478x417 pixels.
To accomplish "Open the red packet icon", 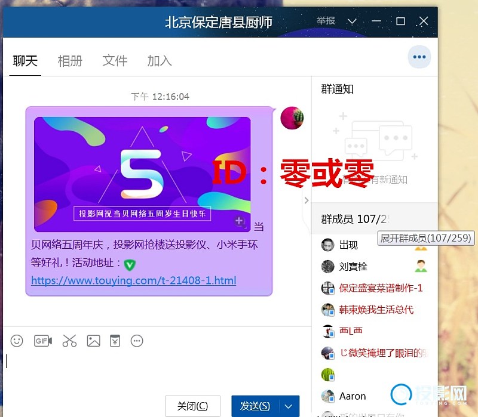I will tap(115, 341).
